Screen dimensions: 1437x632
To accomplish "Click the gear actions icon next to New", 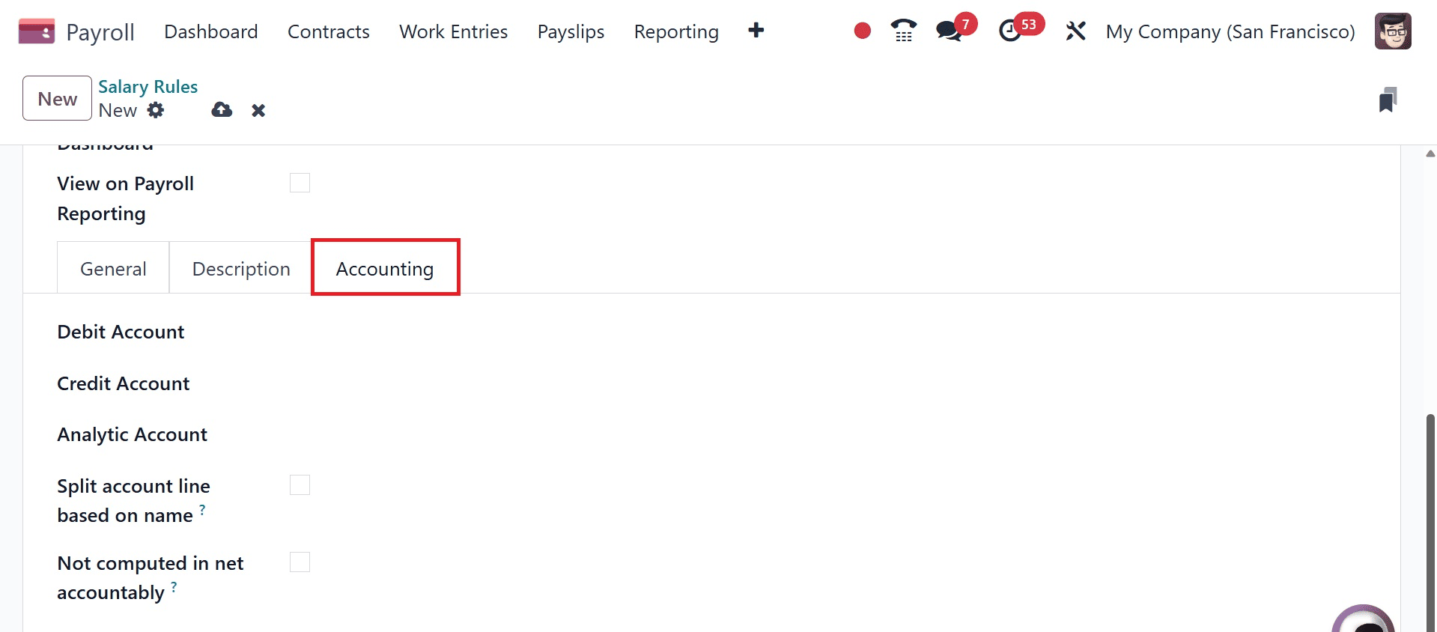I will 156,110.
